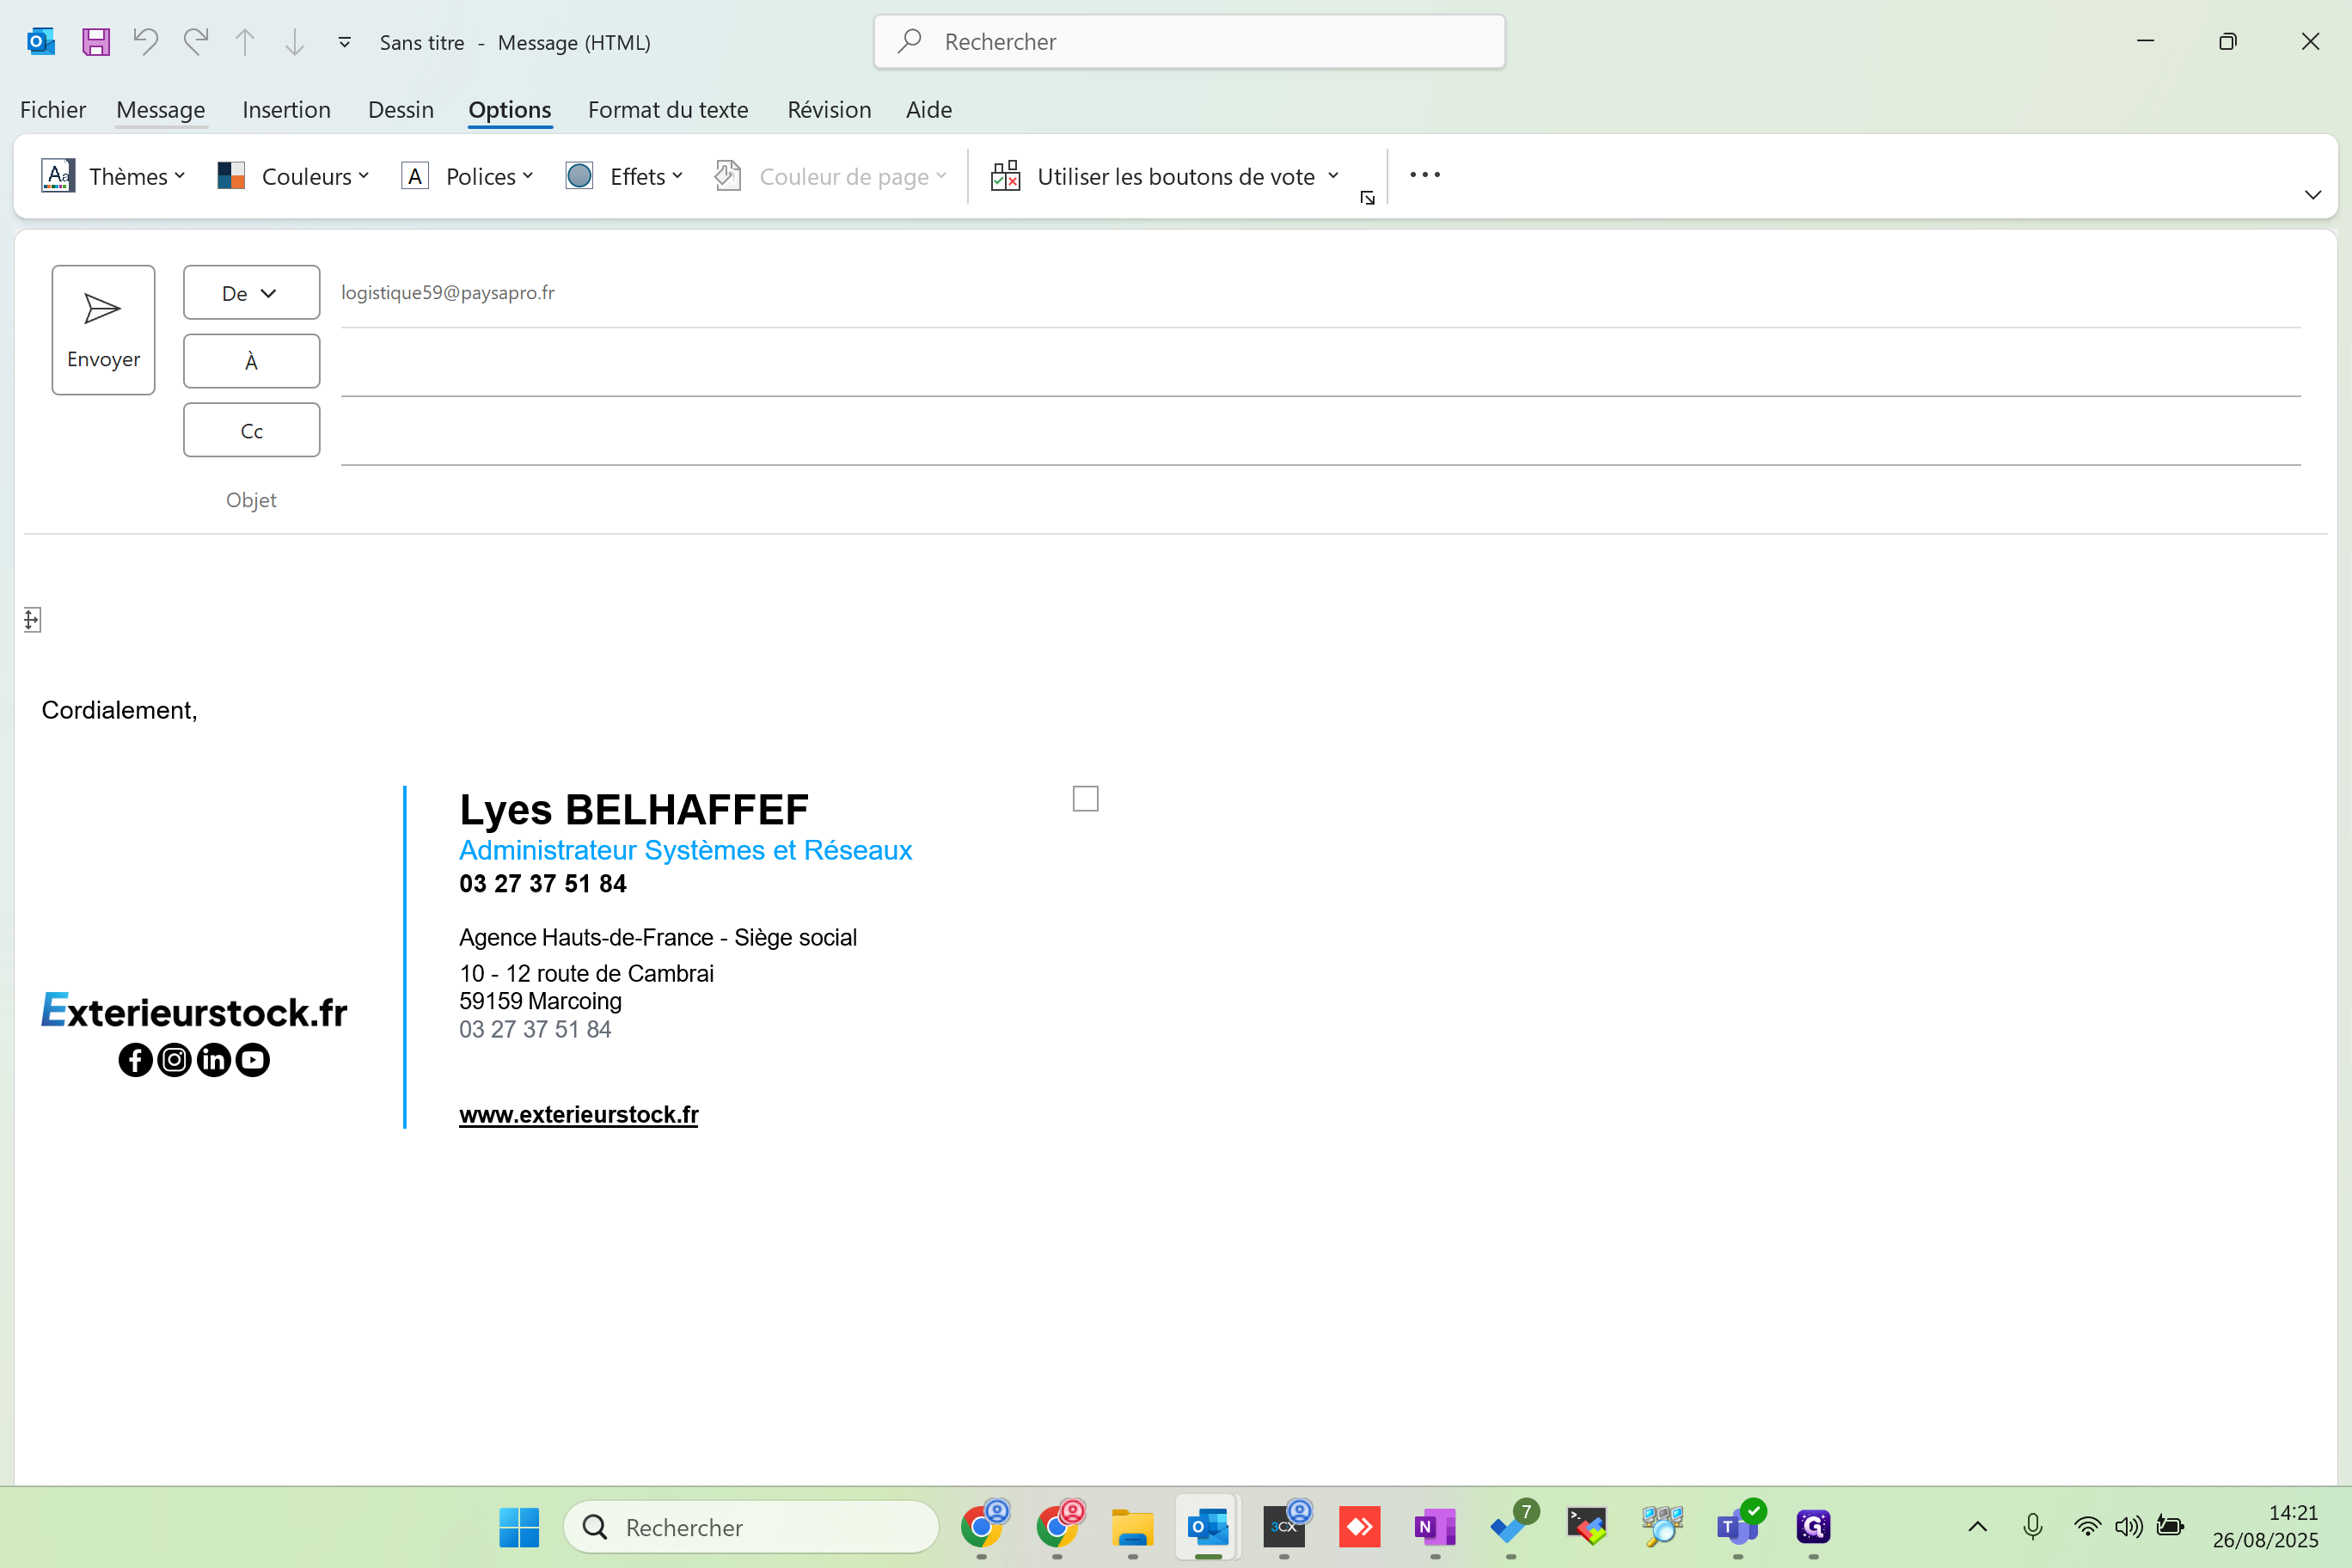Click the three-dot more commands button
This screenshot has height=1568, width=2352.
pyautogui.click(x=1425, y=175)
